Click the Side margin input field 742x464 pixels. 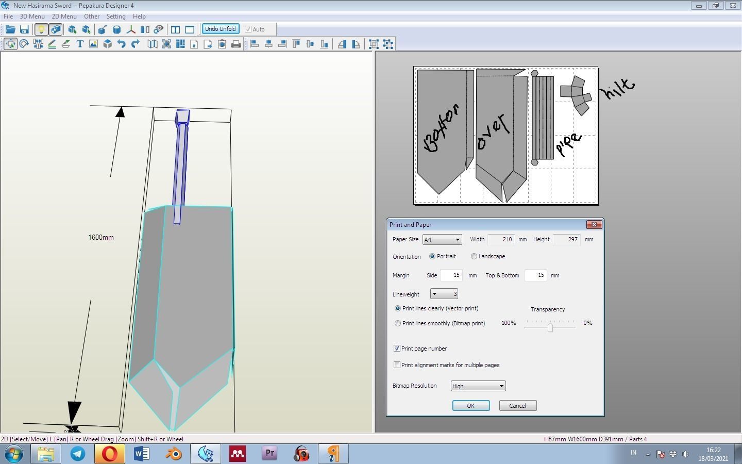(x=451, y=275)
